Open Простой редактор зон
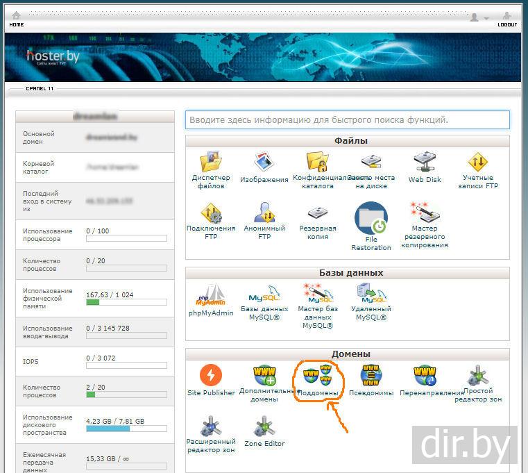528x473 pixels. (478, 383)
